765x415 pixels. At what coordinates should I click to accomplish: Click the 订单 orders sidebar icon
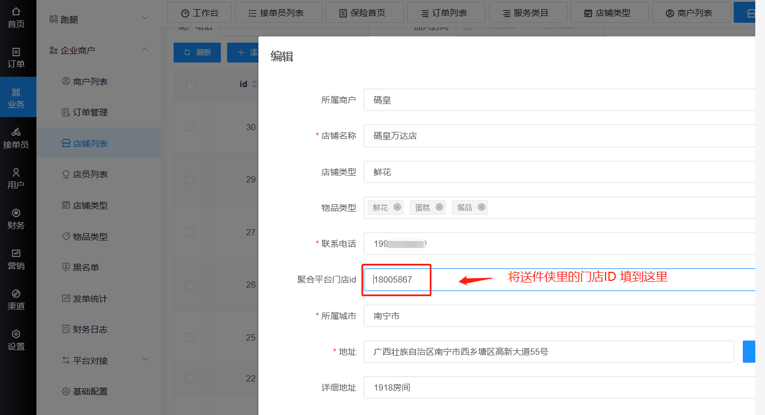[x=16, y=57]
